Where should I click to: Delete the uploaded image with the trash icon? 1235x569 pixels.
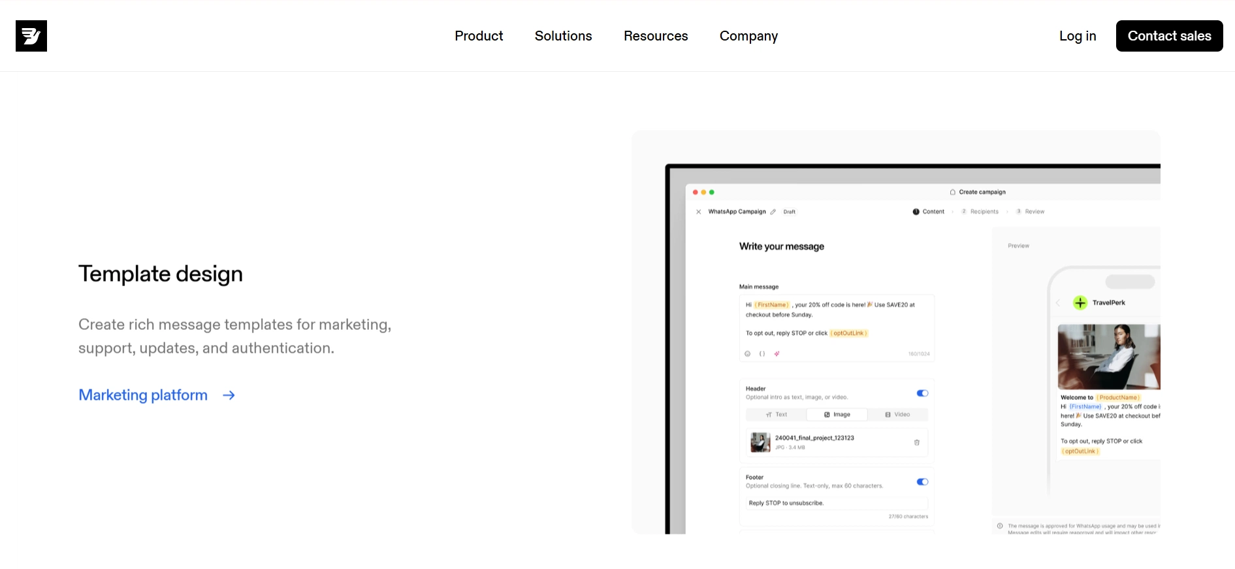(x=917, y=442)
